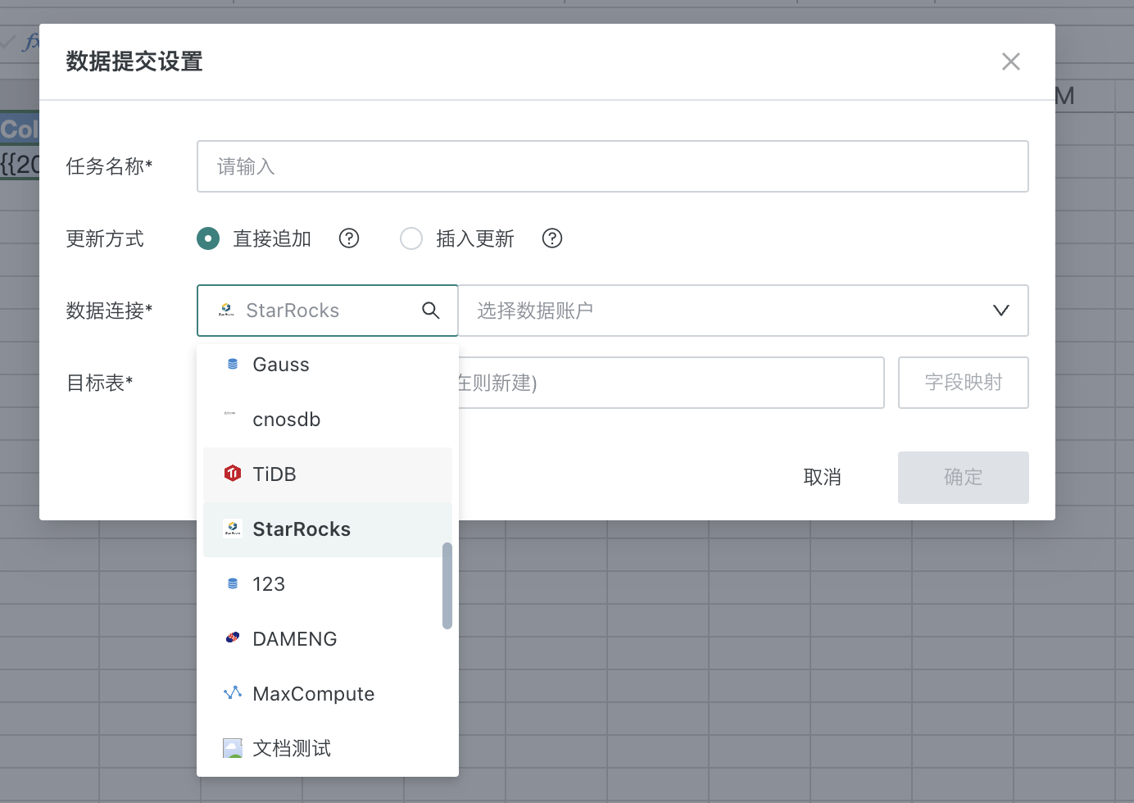1134x803 pixels.
Task: Choose DAMENG from the connection list
Action: coord(328,639)
